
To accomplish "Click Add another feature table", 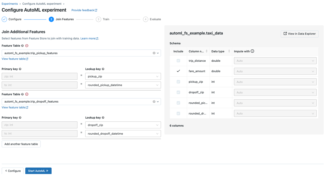I will pos(21,144).
